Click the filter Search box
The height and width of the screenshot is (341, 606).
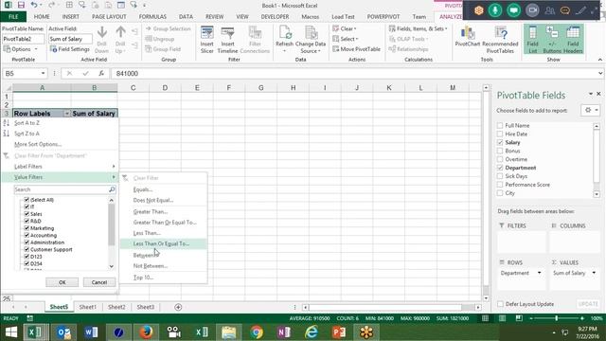65,189
